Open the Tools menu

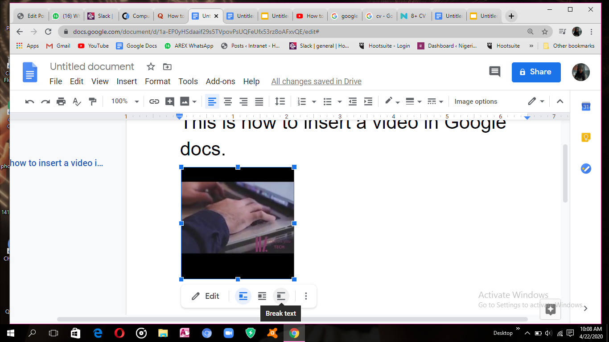(x=188, y=81)
